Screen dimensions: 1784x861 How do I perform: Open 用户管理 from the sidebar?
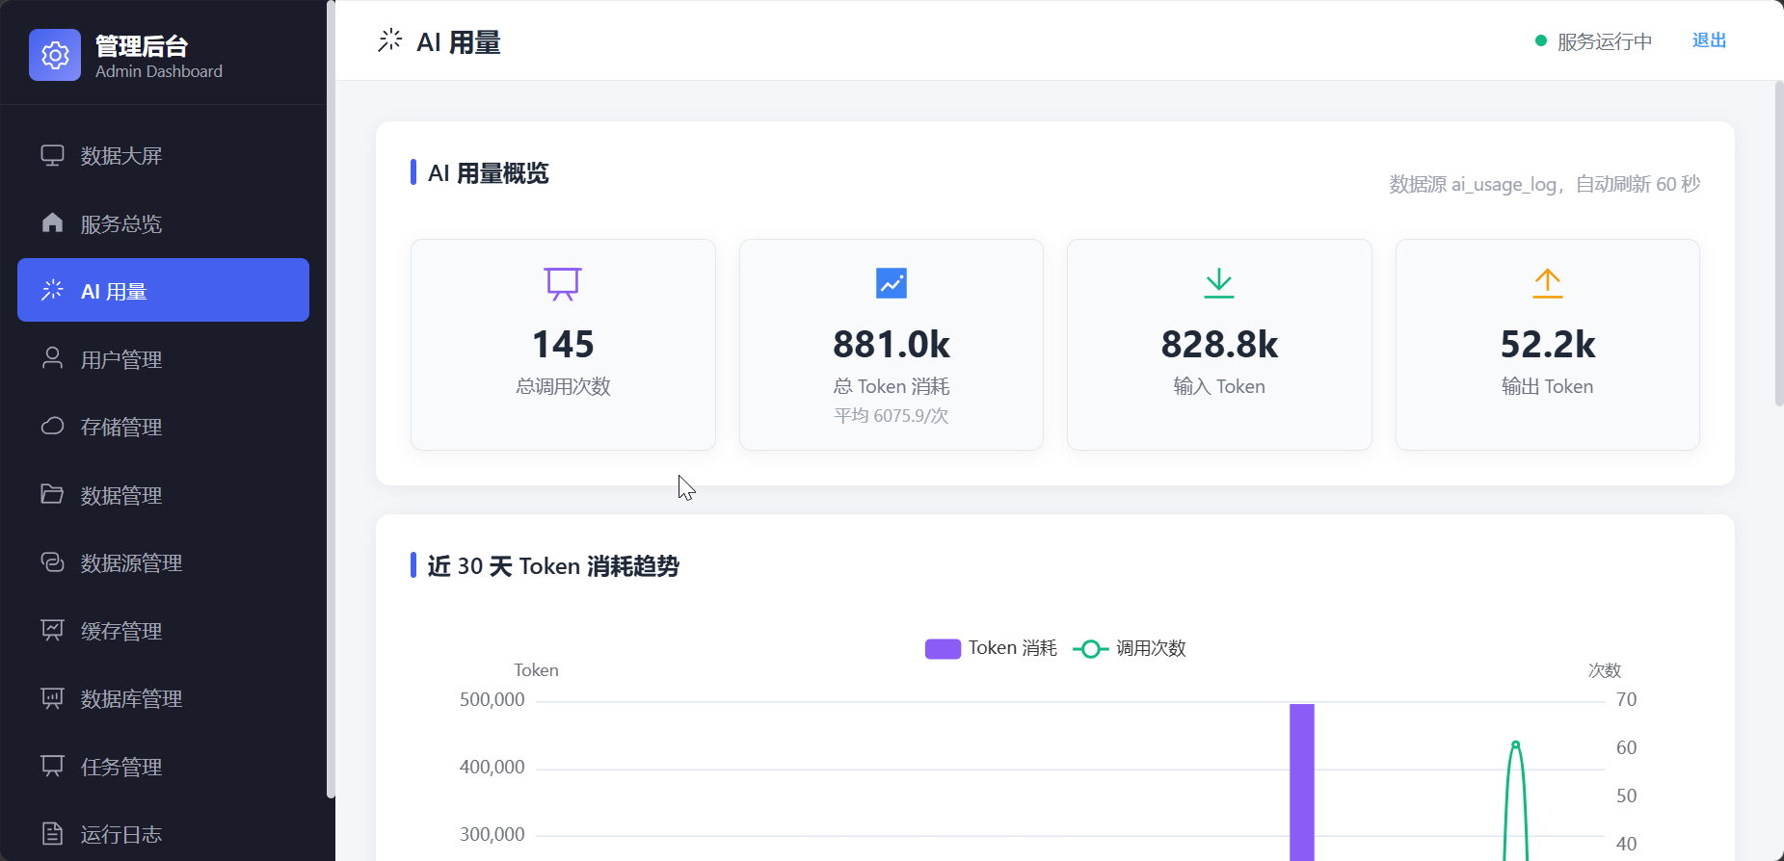[163, 359]
